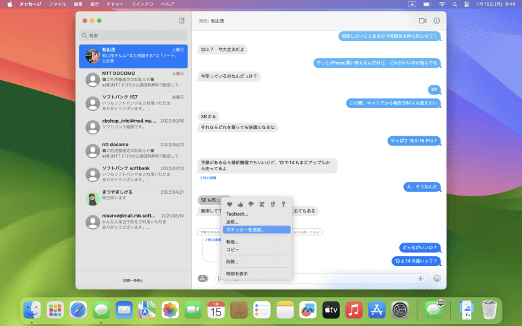Open Wi-Fi status in menu bar
The height and width of the screenshot is (326, 522).
[x=442, y=5]
